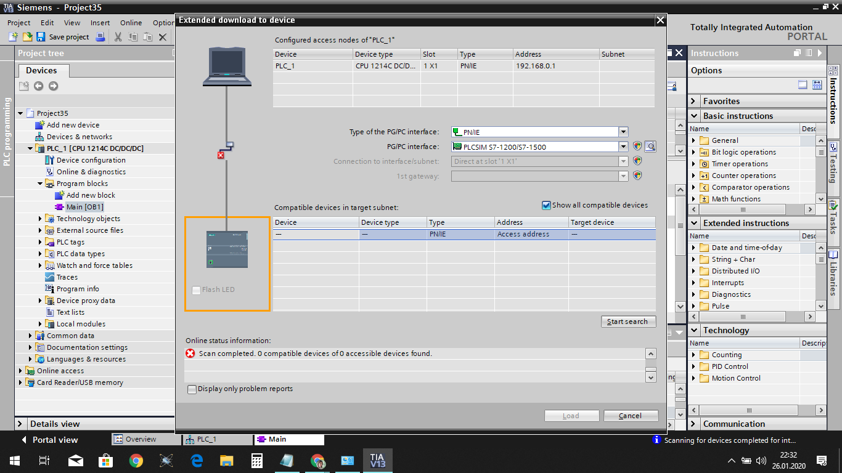842x473 pixels.
Task: Click the new-item icon under the Devices tab
Action: click(24, 86)
